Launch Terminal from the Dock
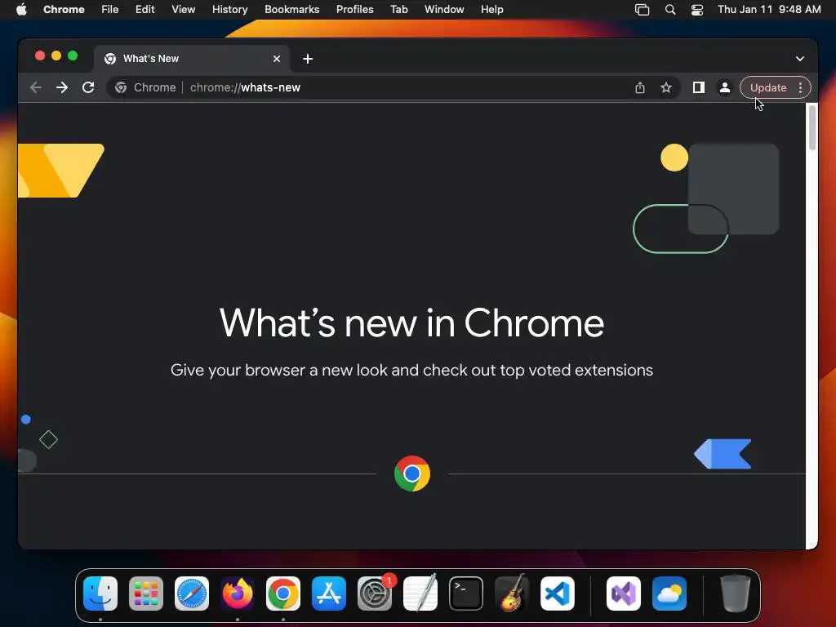 466,594
